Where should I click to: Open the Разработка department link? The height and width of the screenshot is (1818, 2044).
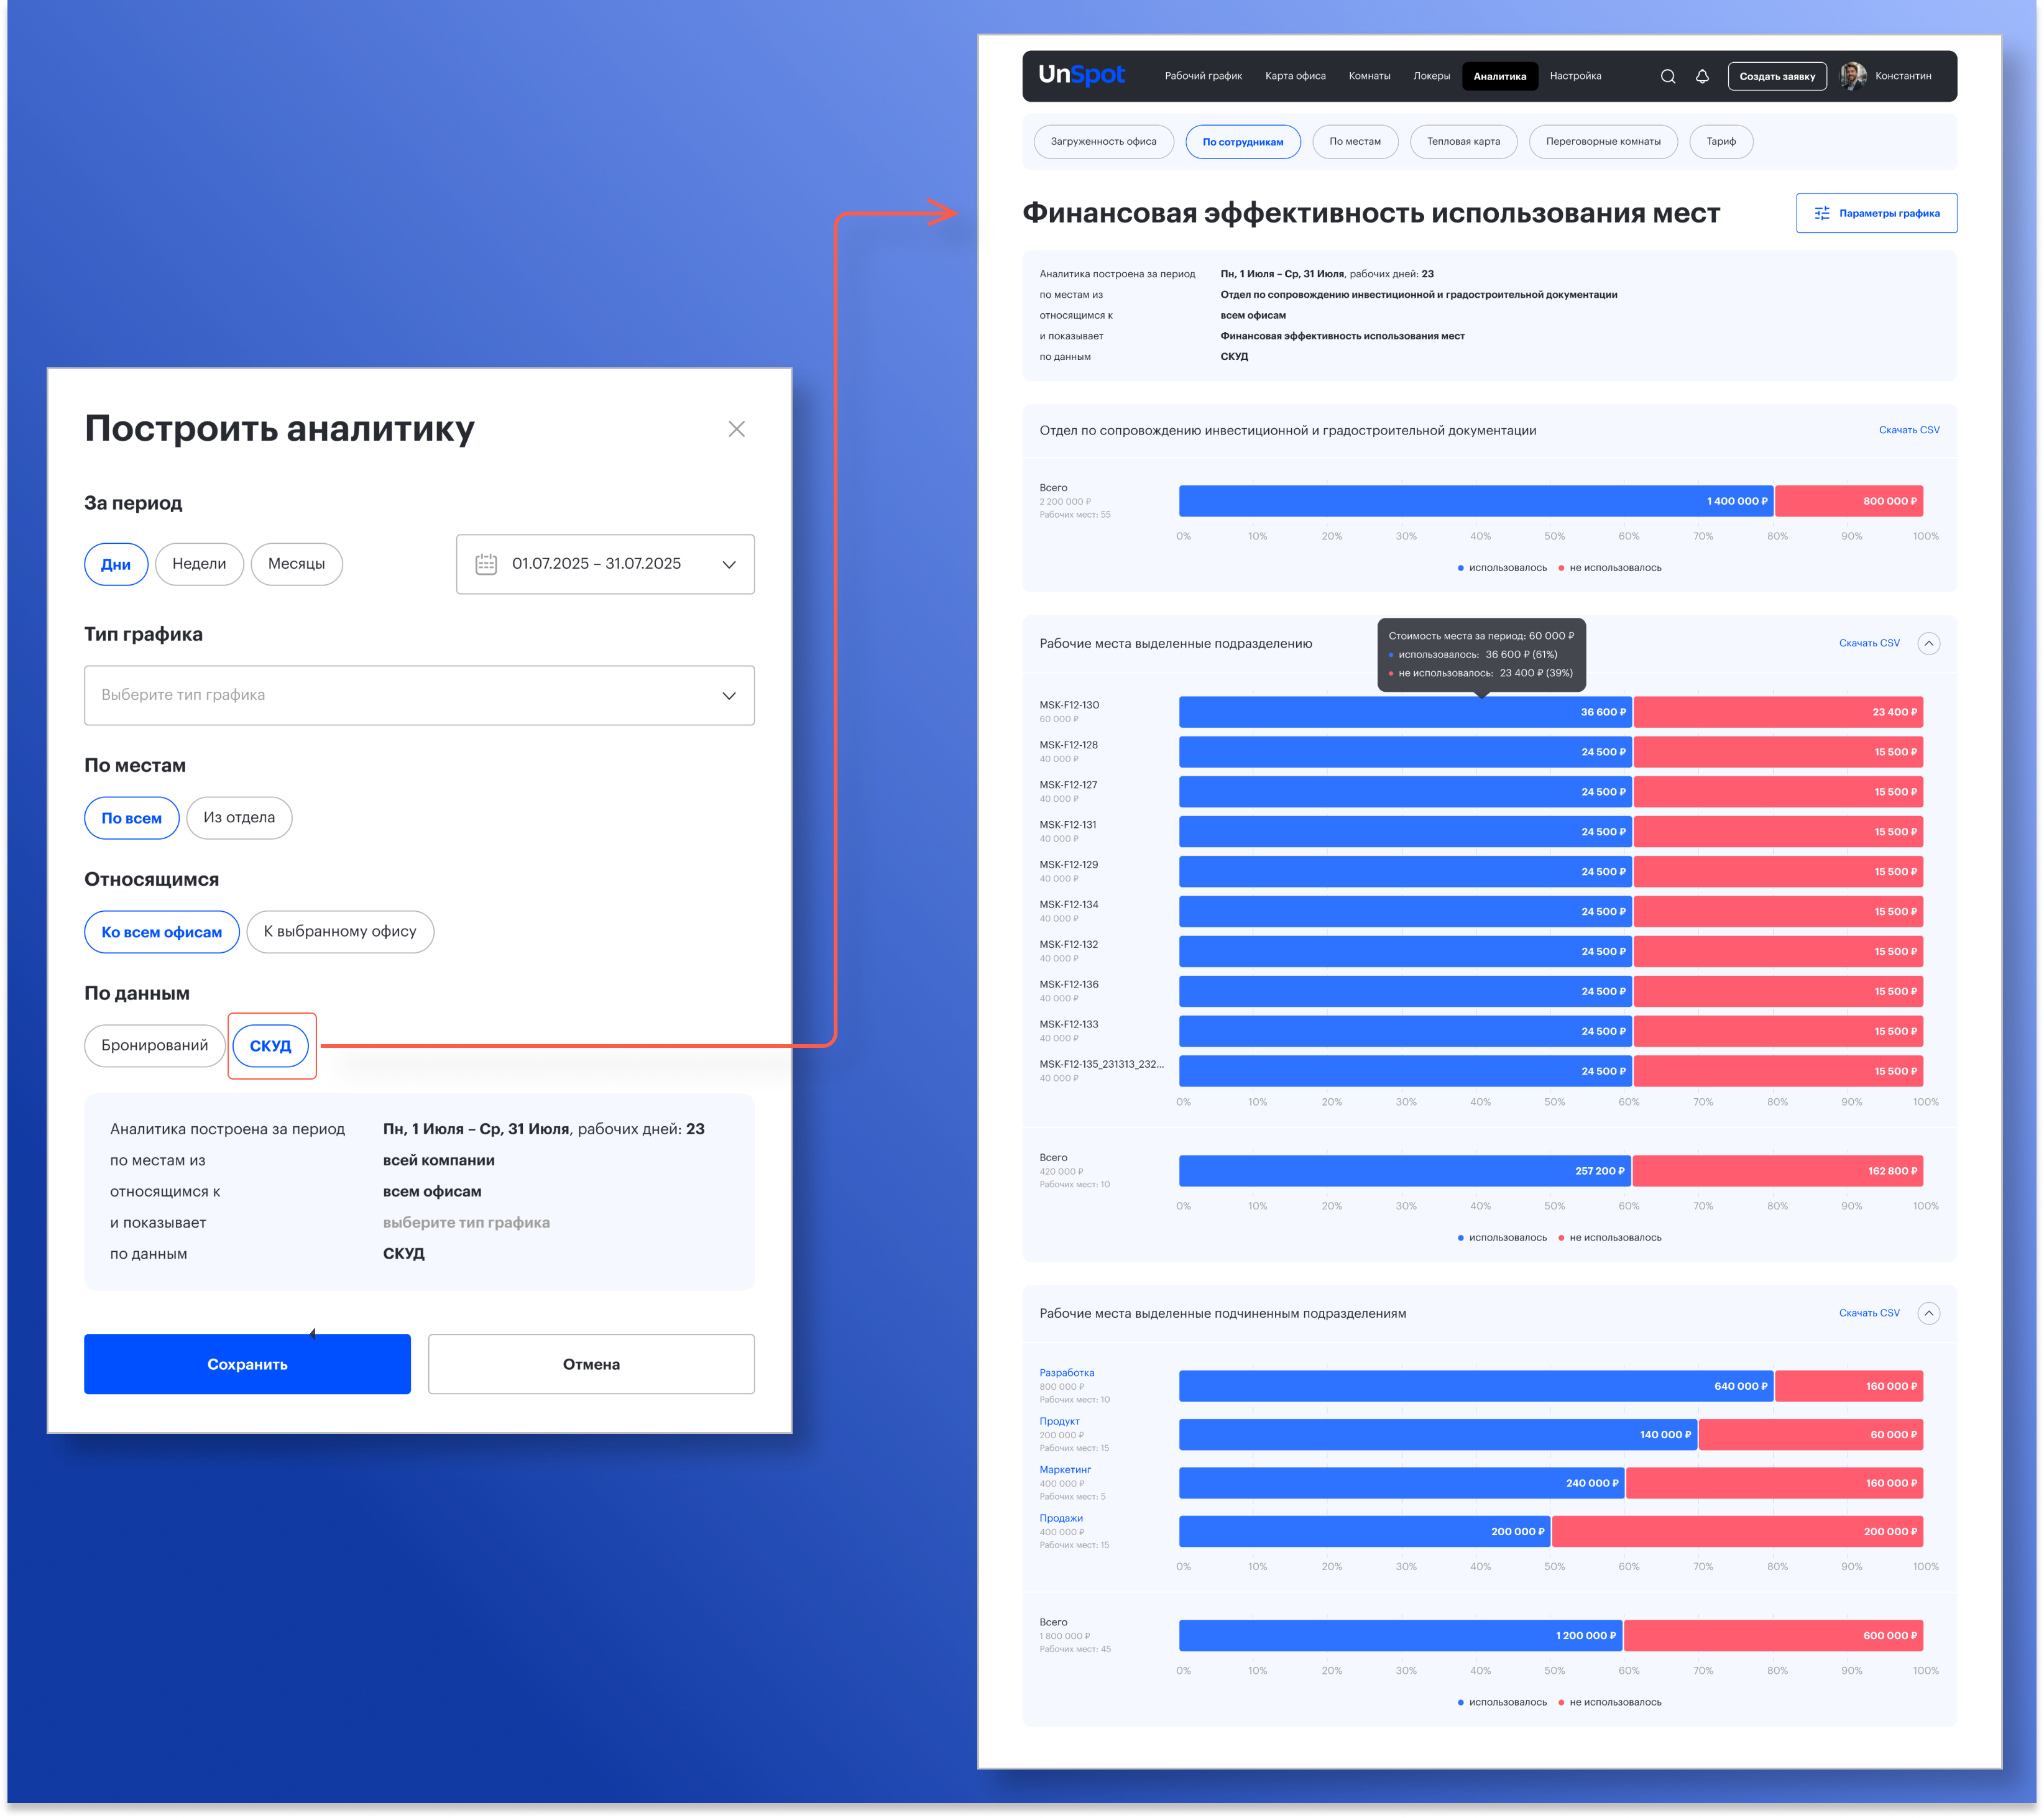1066,1373
